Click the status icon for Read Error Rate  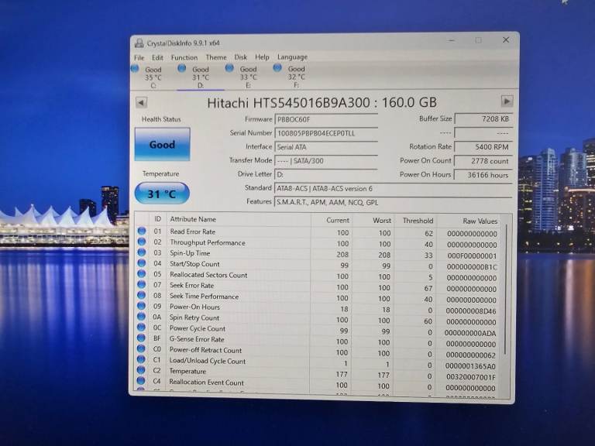click(142, 231)
